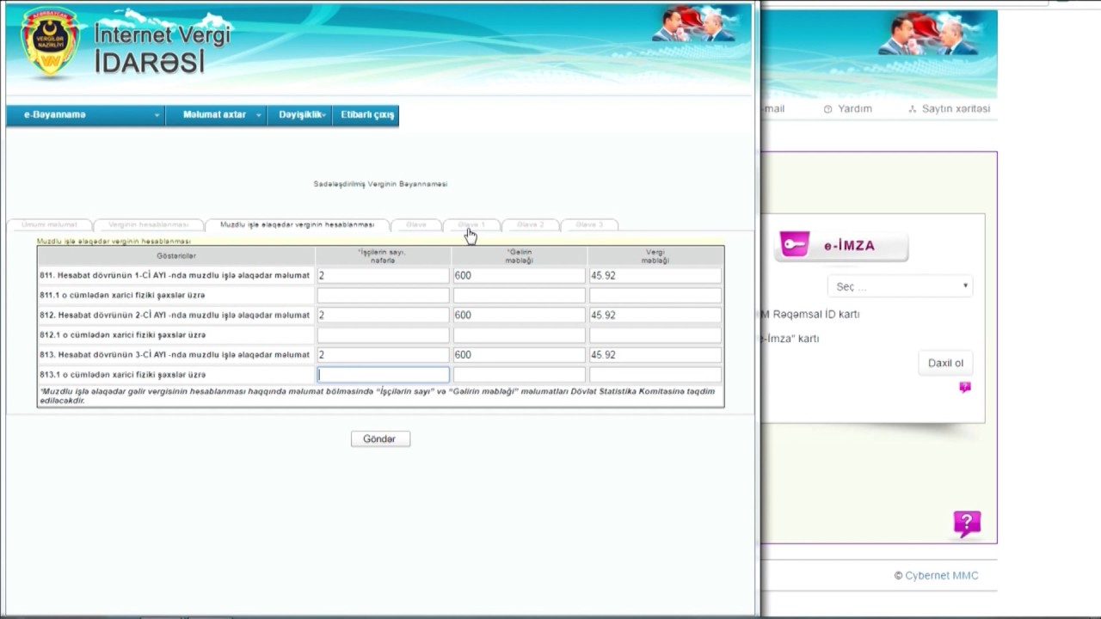Click the Vergilər Nazirliyi emblem logo
Image resolution: width=1101 pixels, height=619 pixels.
point(51,43)
